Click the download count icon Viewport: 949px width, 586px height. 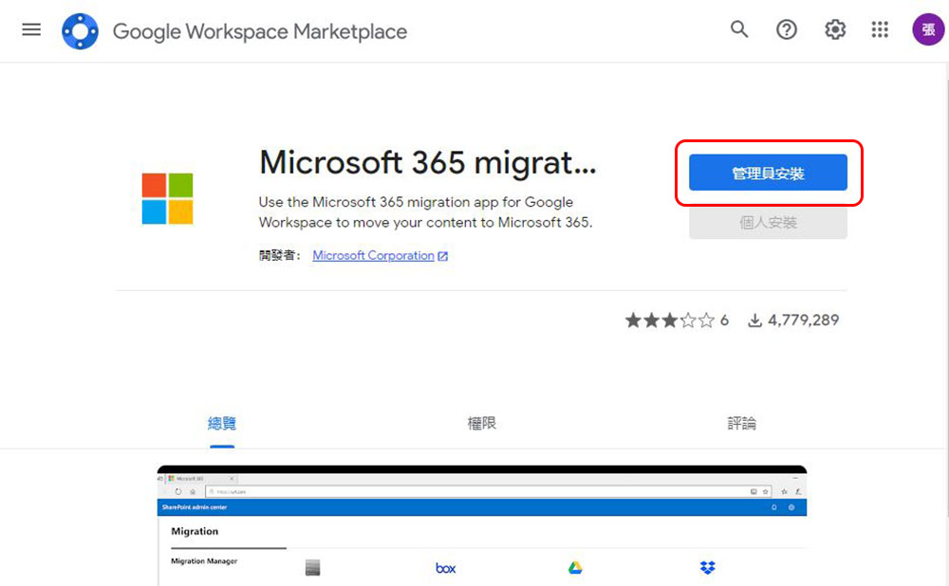click(x=754, y=320)
